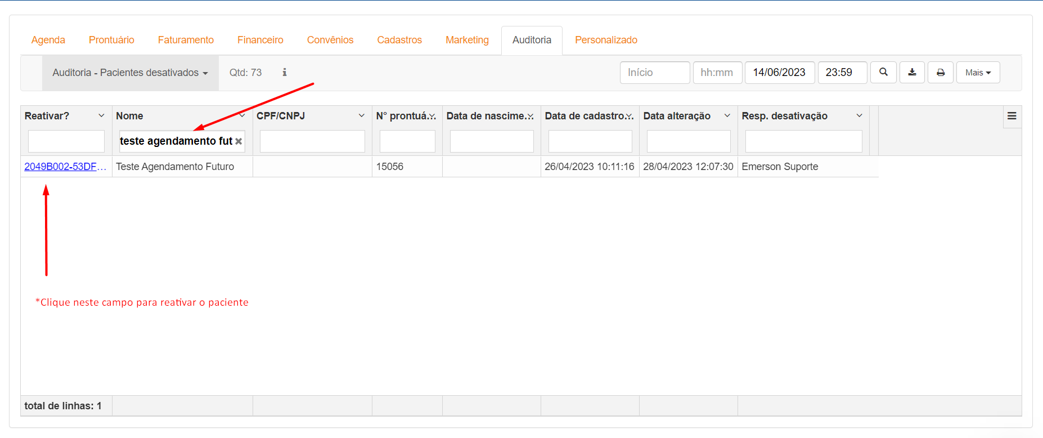Switch to the Prontuário tab

tap(111, 40)
